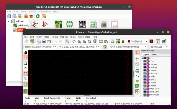Click B.Paste cyan color swatch
Image resolution: width=177 pixels, height=109 pixels.
click(145, 74)
